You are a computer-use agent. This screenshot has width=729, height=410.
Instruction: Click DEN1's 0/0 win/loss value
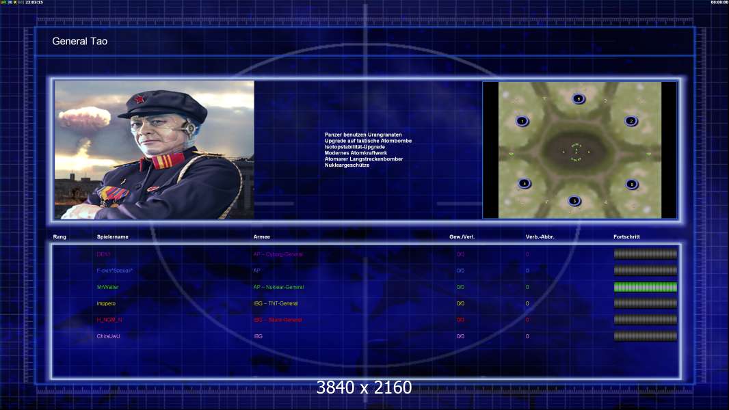460,254
